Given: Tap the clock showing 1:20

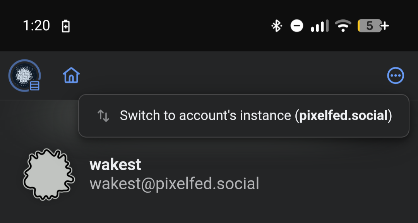Looking at the screenshot, I should [x=36, y=26].
